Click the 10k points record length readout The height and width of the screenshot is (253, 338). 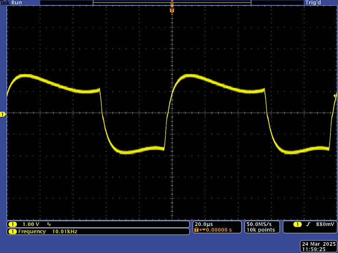pos(261,230)
